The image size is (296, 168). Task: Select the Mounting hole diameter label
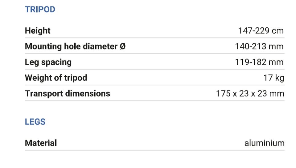tap(72, 46)
